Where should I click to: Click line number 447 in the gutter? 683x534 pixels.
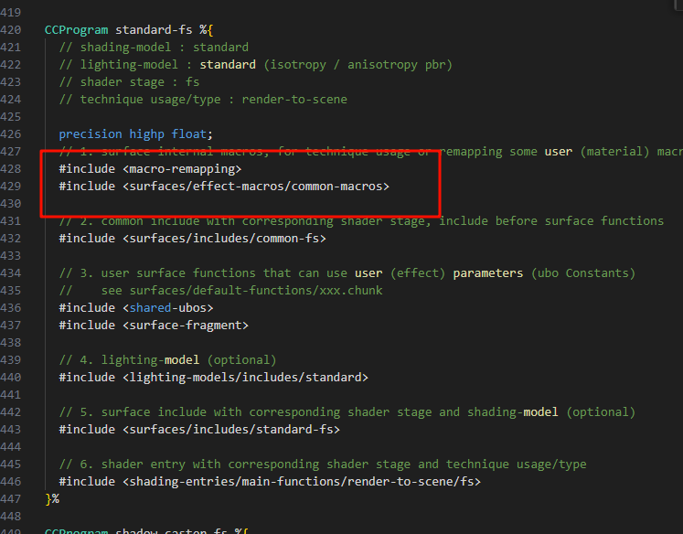coord(11,498)
